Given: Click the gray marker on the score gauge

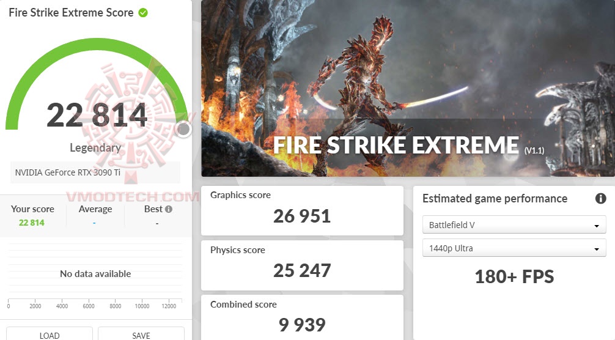Looking at the screenshot, I should tap(183, 129).
